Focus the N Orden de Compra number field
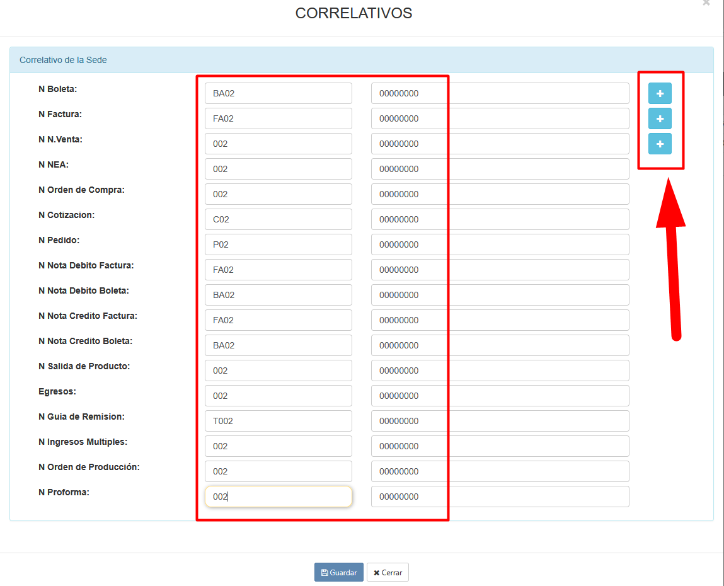The image size is (724, 586). [500, 194]
